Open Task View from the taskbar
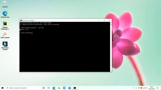Viewport: 161px width, 90px height. [x=49, y=88]
